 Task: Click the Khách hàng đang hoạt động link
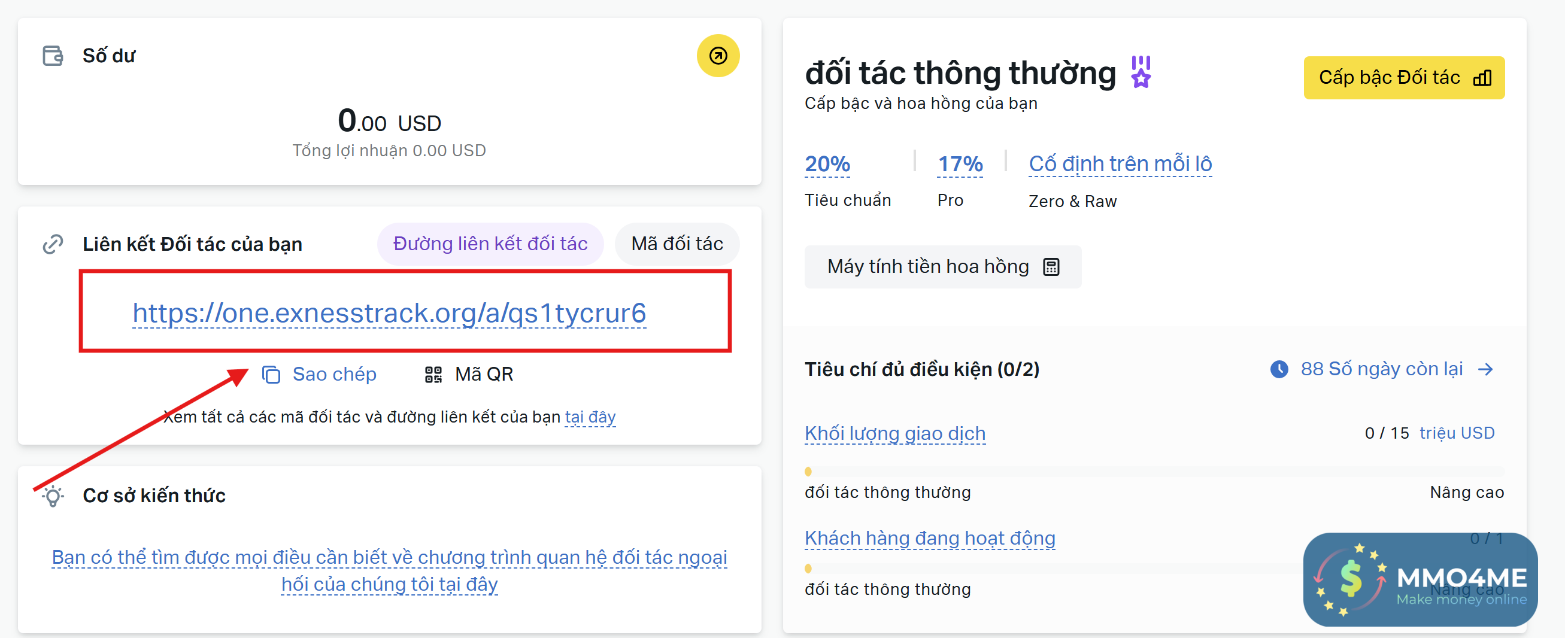tap(930, 538)
